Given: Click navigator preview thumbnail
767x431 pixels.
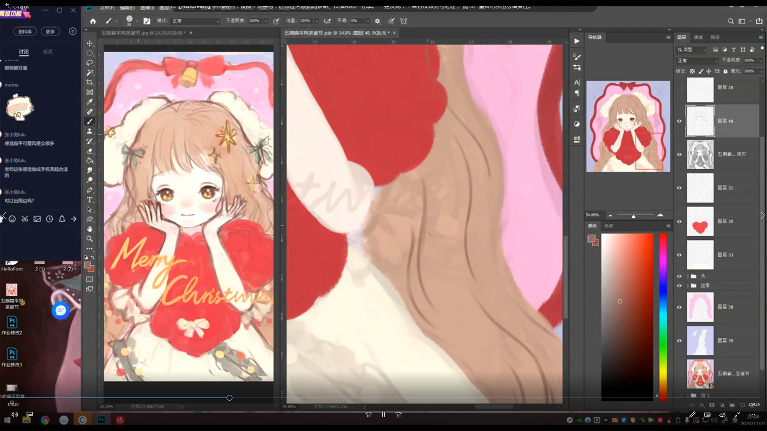Looking at the screenshot, I should tap(628, 127).
